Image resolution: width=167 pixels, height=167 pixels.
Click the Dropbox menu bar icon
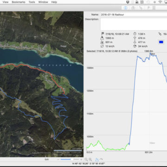coord(128,2)
